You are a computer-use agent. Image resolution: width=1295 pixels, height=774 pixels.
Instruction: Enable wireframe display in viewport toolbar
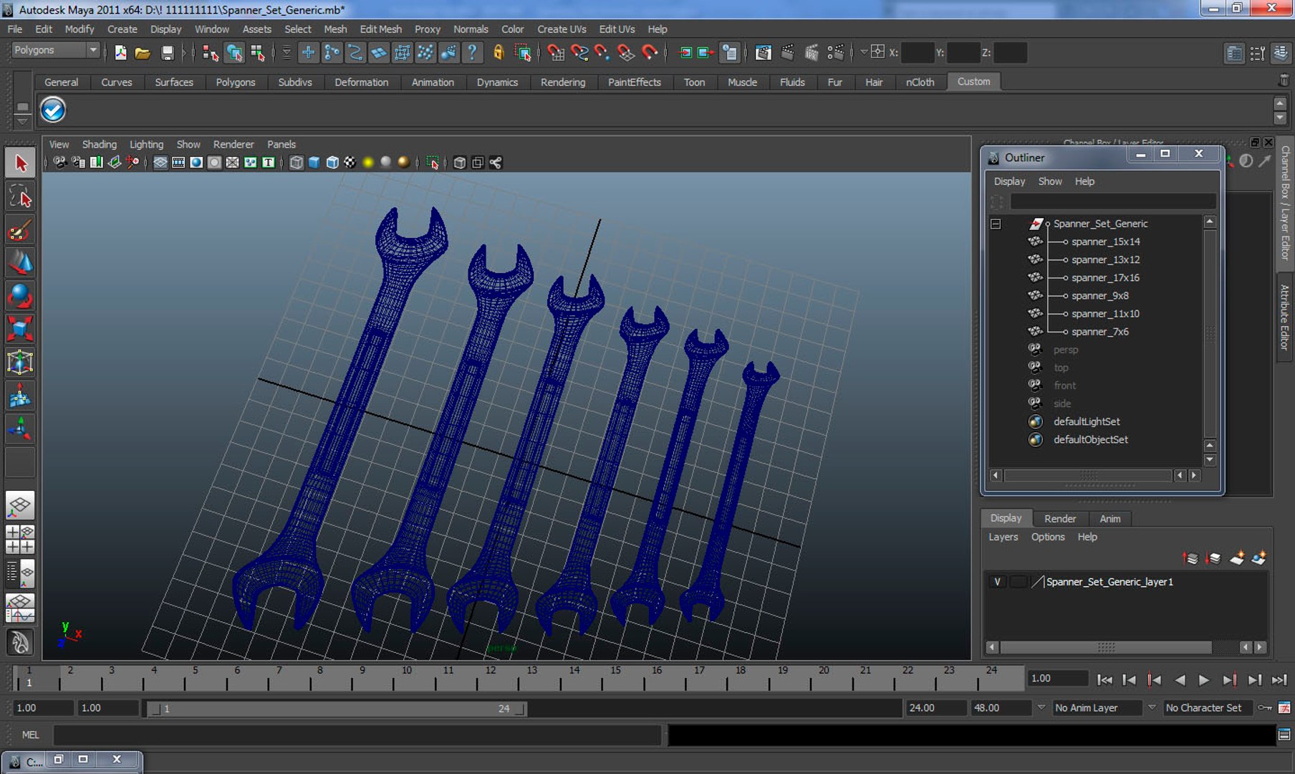[296, 163]
